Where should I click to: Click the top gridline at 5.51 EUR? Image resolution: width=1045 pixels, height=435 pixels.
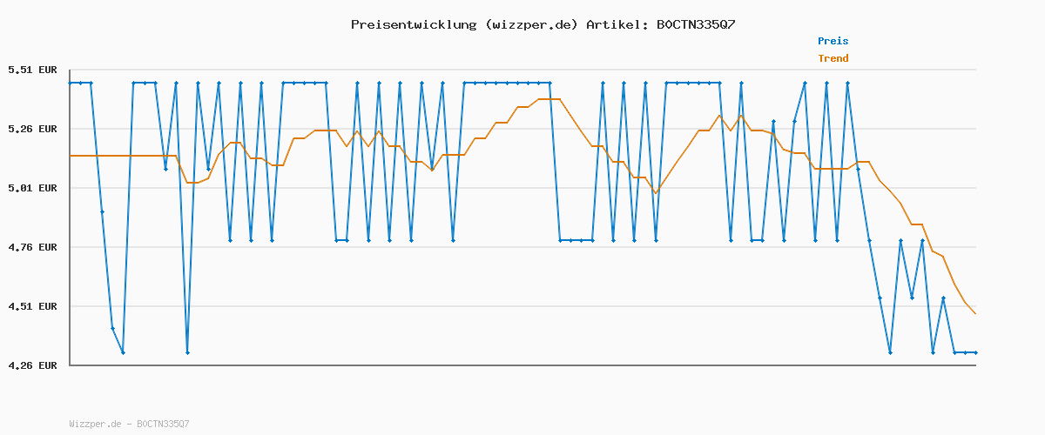[x=522, y=70]
